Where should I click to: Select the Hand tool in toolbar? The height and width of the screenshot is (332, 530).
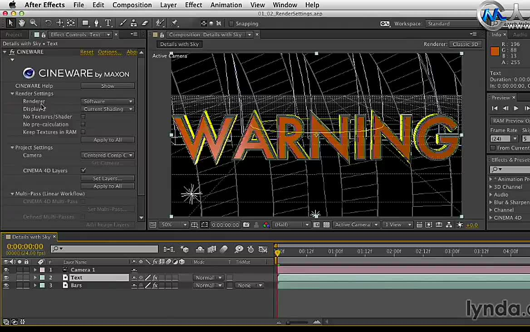coord(22,23)
